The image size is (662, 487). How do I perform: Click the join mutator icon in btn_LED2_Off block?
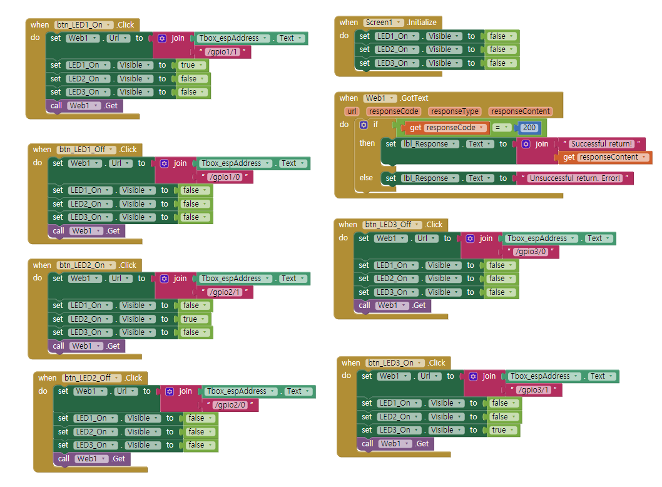170,392
